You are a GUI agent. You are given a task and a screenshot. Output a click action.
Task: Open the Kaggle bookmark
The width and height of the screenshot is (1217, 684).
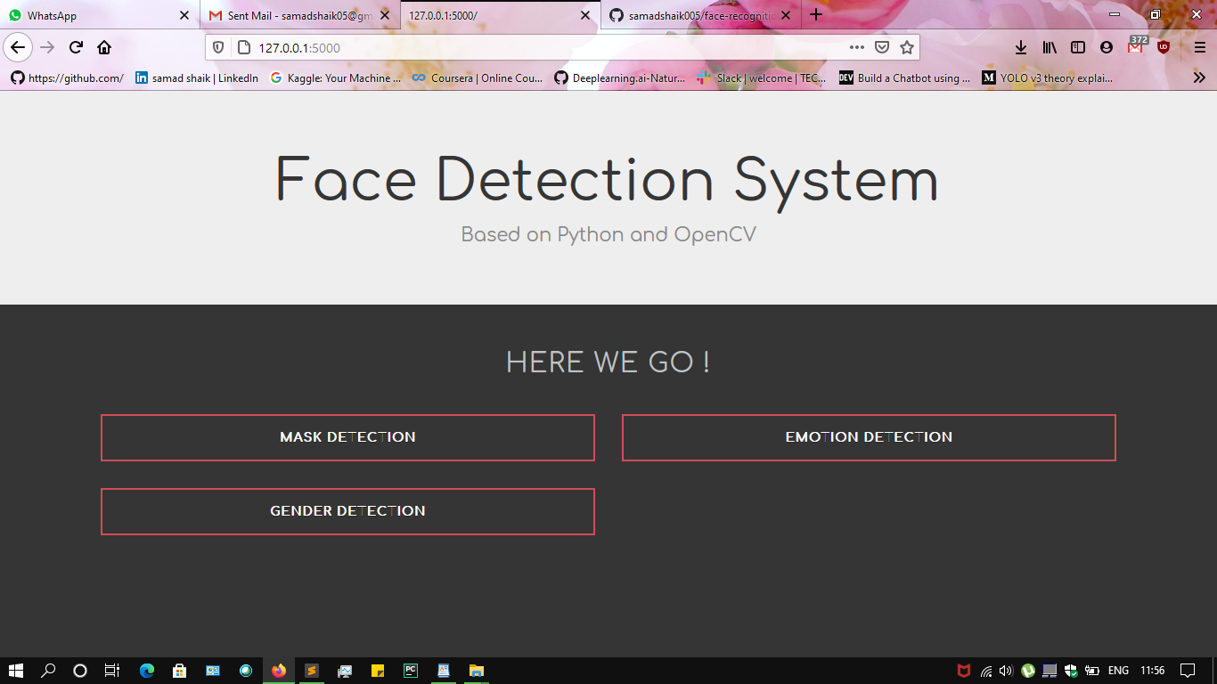(x=336, y=77)
